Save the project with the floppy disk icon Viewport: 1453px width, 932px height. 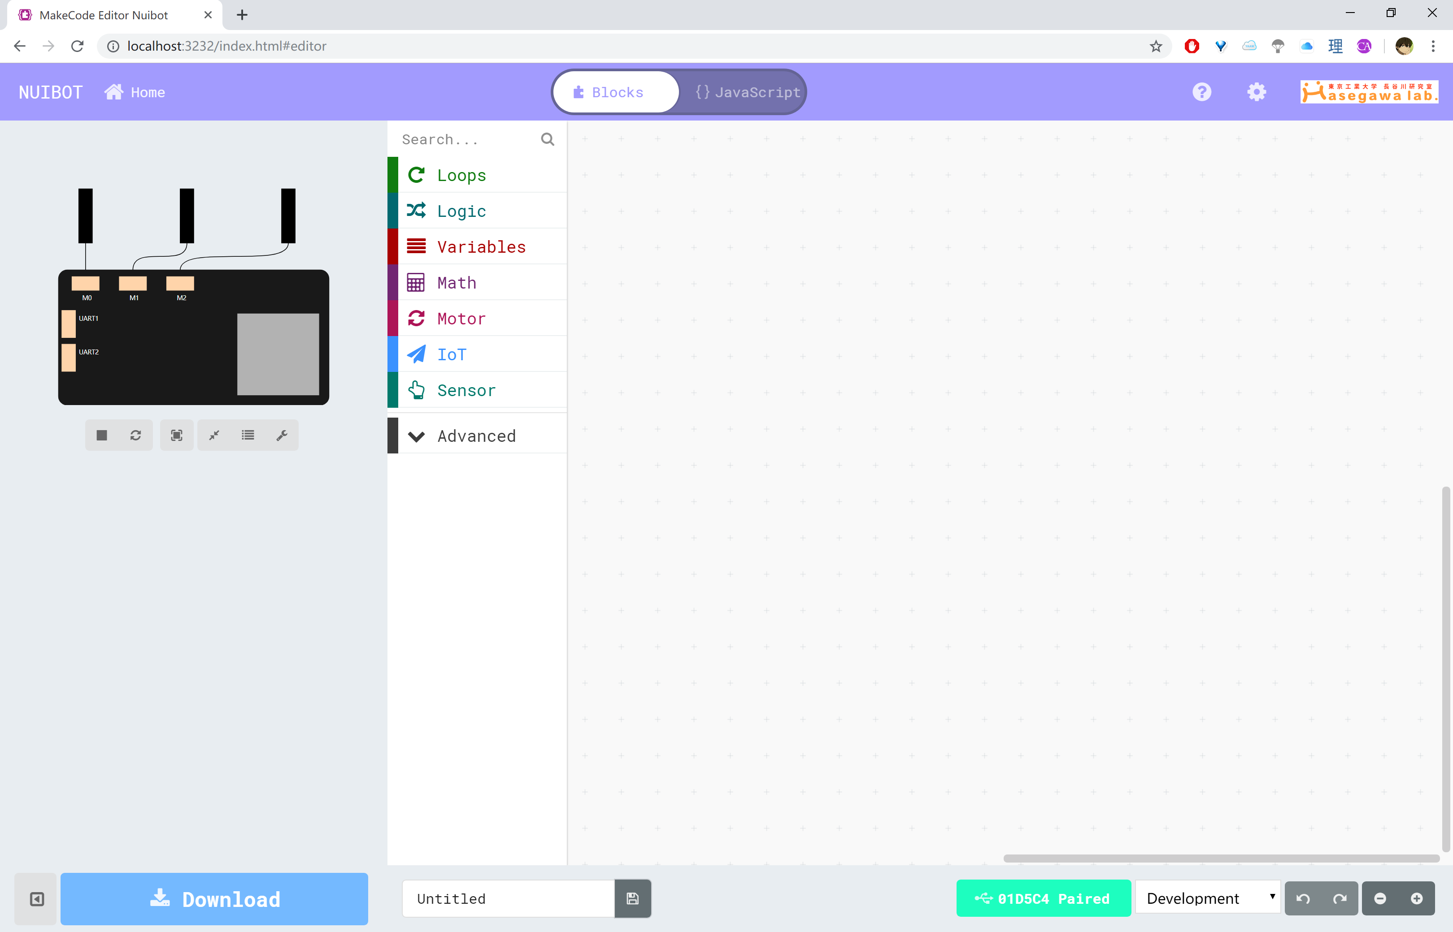(632, 899)
